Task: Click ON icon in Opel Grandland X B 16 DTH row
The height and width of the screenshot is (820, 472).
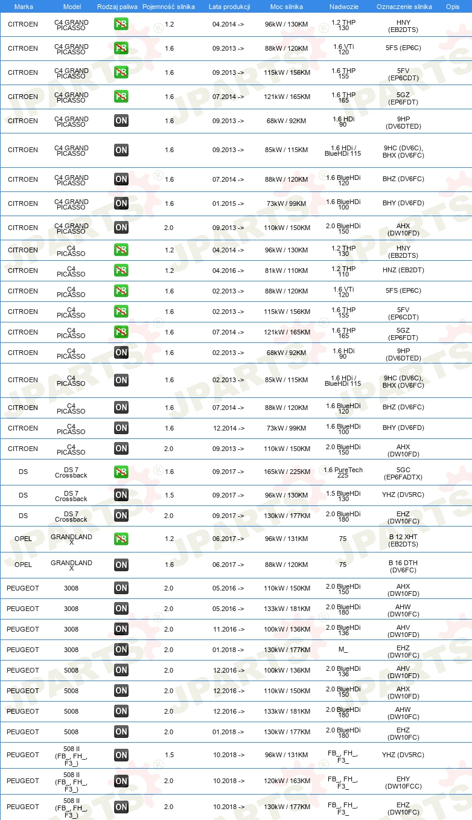Action: tap(121, 565)
